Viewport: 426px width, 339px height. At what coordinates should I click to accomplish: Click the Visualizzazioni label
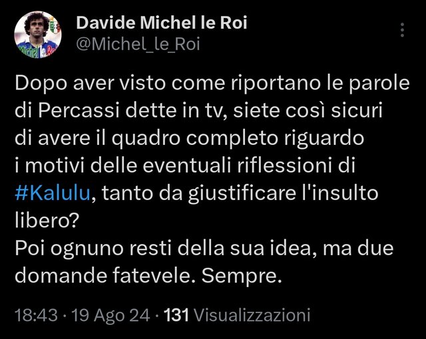coord(253,315)
